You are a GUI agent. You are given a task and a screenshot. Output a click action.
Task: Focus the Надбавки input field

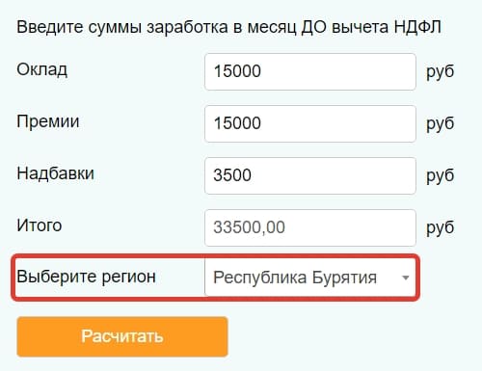[x=310, y=175]
